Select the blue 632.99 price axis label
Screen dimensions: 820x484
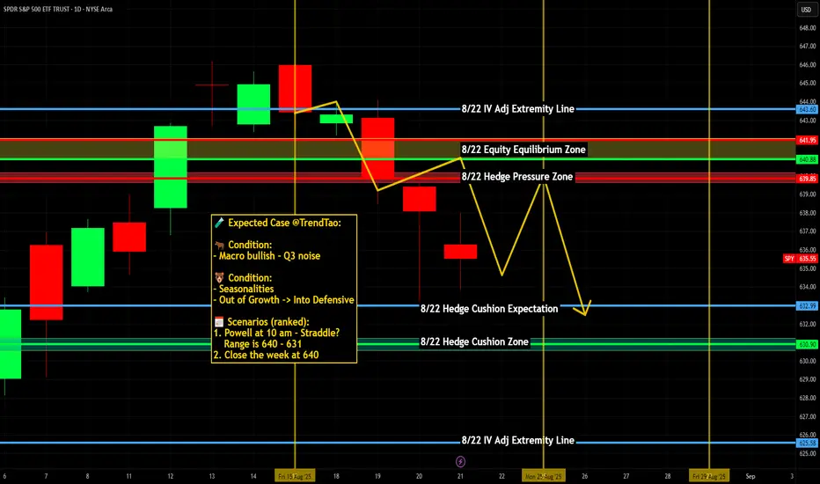tap(807, 306)
